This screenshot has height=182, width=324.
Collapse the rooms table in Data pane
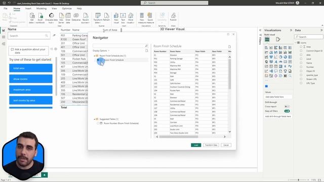click(x=296, y=42)
